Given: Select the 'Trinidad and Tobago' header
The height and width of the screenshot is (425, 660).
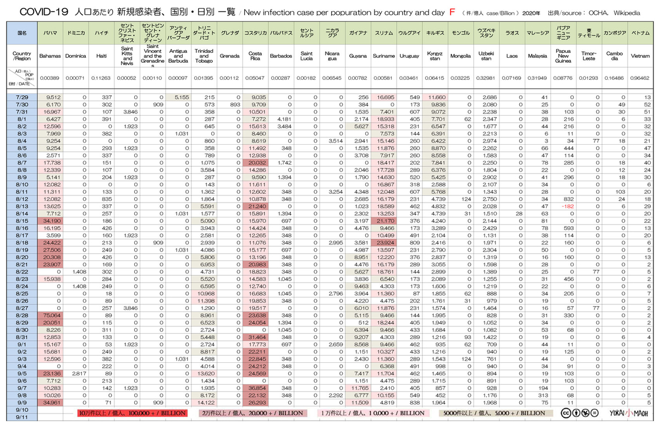Looking at the screenshot, I should [204, 56].
